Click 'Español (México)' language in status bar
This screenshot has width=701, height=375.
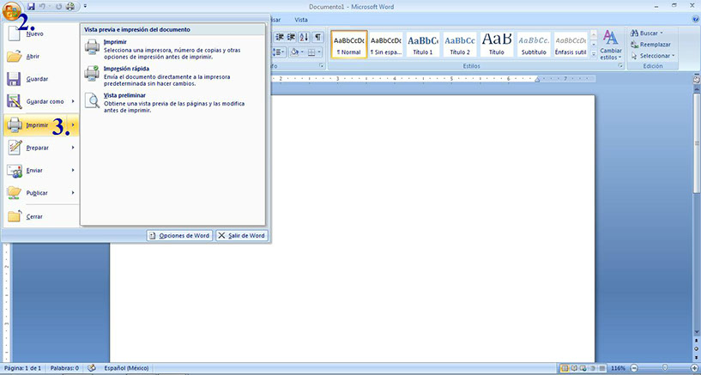coord(126,368)
